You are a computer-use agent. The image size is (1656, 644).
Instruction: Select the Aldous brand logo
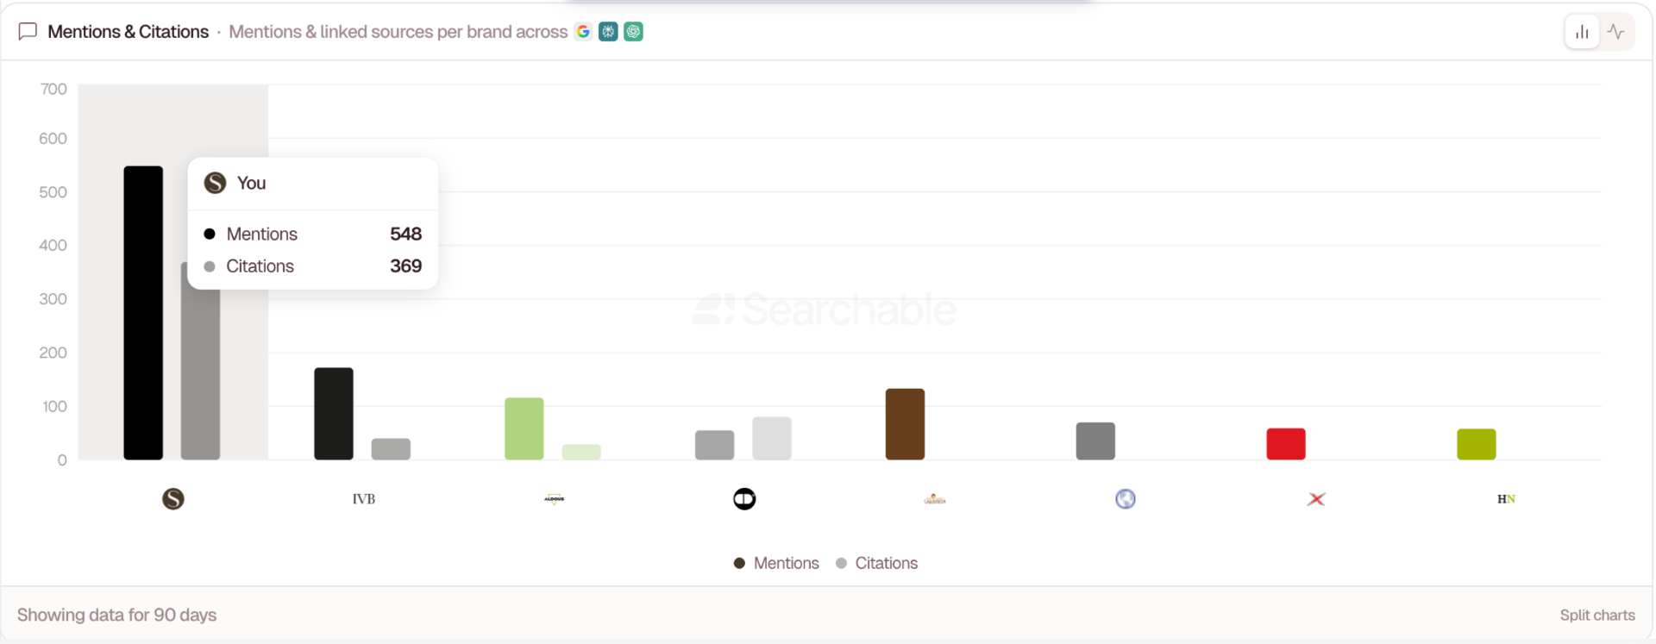point(555,498)
